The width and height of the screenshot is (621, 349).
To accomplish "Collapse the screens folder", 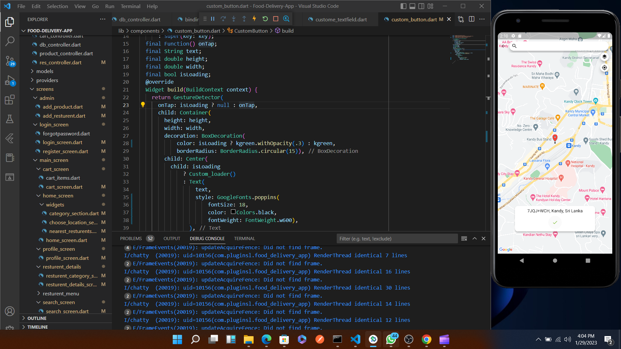I will click(45, 89).
